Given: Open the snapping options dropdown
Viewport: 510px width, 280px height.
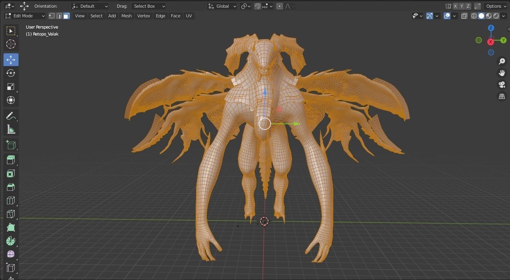Looking at the screenshot, I should click(x=268, y=6).
